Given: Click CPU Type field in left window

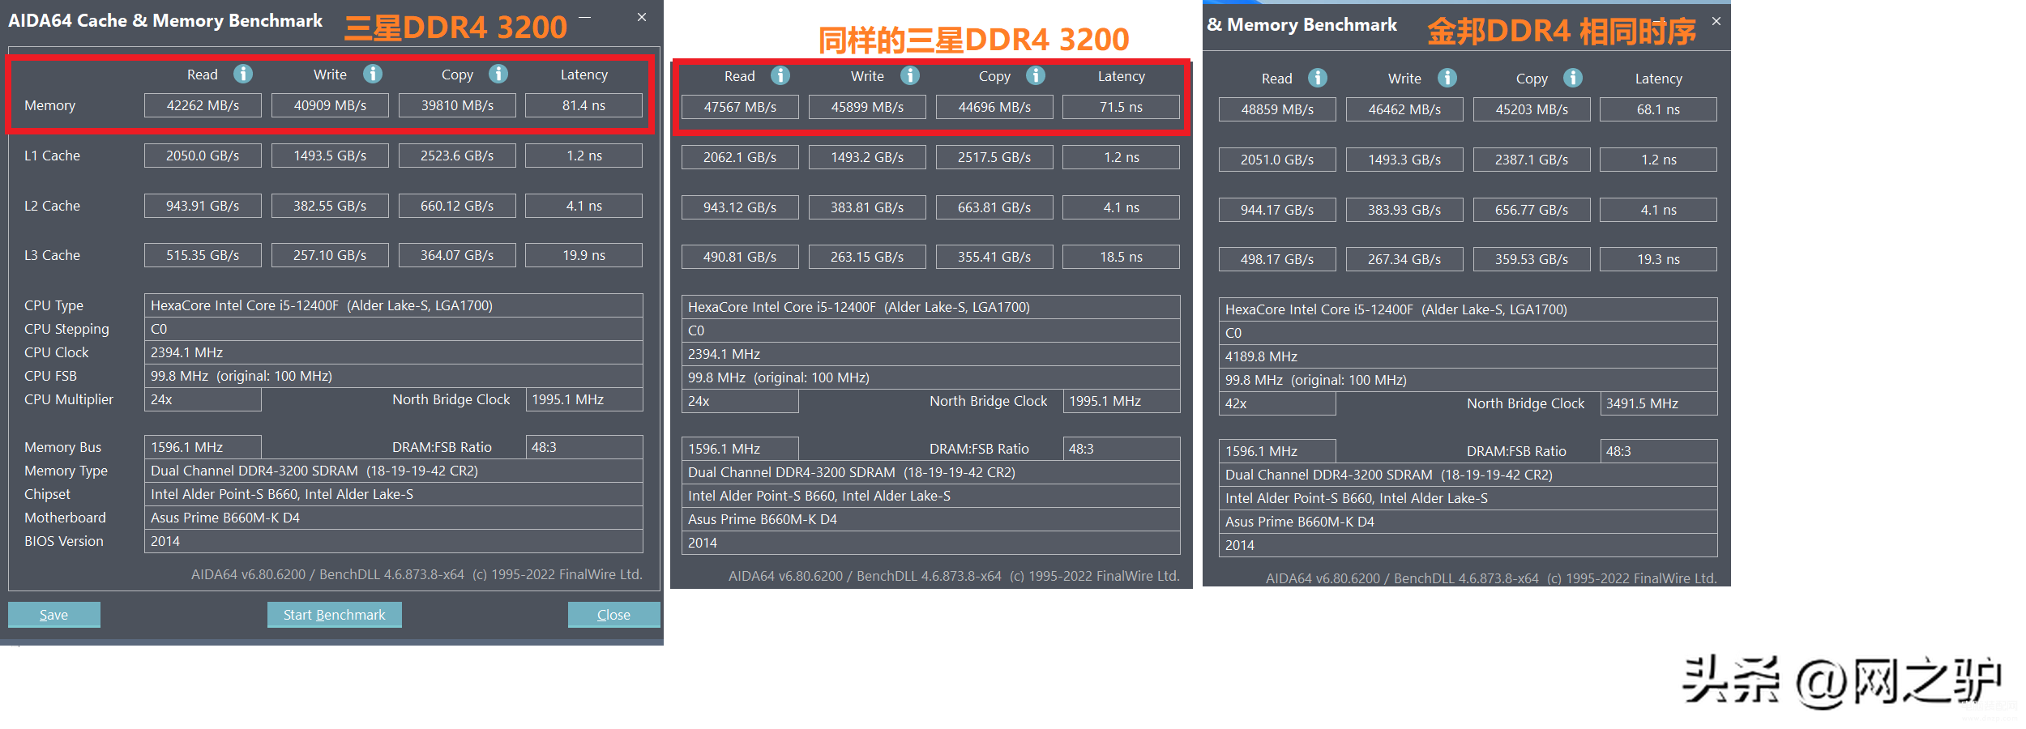Looking at the screenshot, I should click(x=394, y=305).
